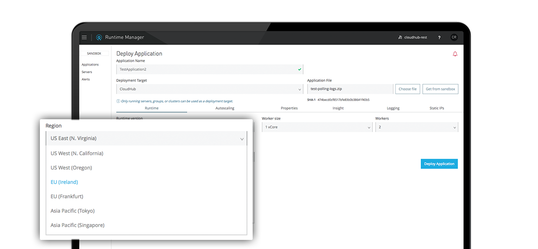Click the Application Name input field
This screenshot has height=249, width=538.
209,69
